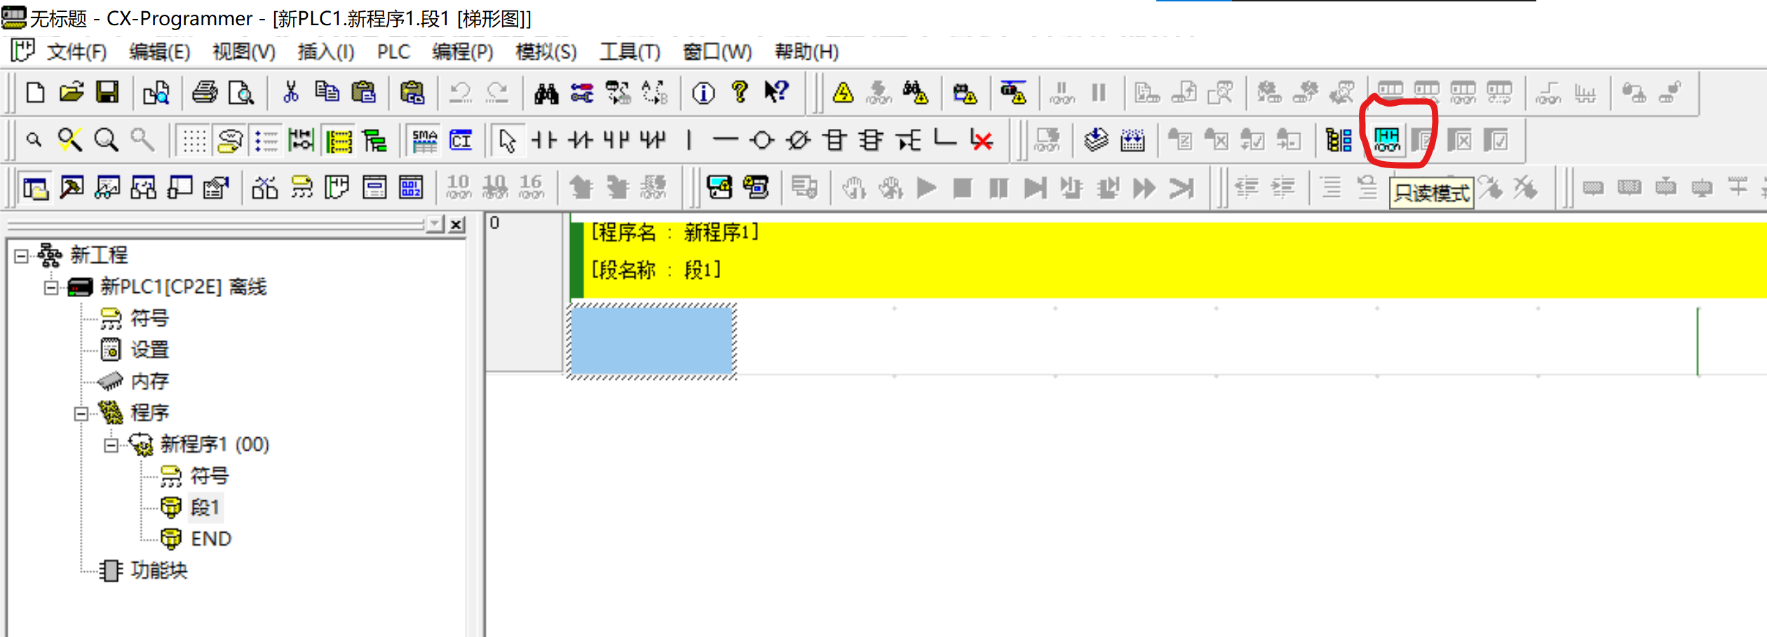Toggle the project workspace view icon

35,188
